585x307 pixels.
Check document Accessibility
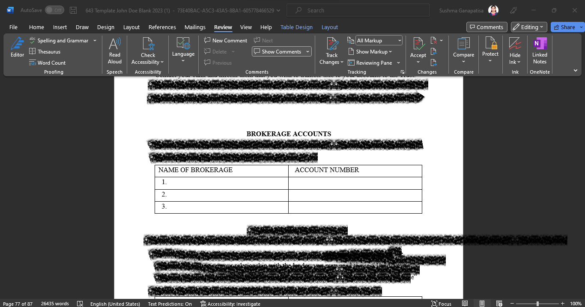tap(148, 50)
